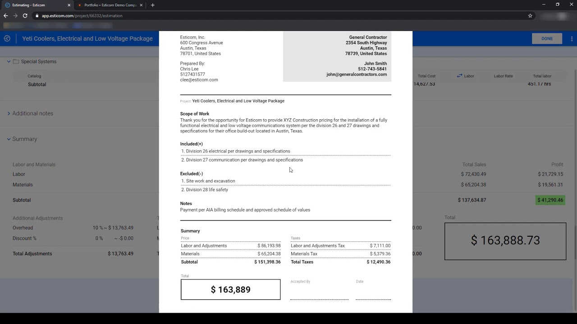The height and width of the screenshot is (324, 577).
Task: Close the Estimating - Esticom tab
Action: click(x=69, y=5)
